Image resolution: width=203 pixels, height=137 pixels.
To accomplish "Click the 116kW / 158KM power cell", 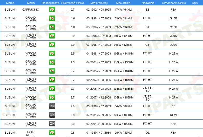I will (x=123, y=62).
